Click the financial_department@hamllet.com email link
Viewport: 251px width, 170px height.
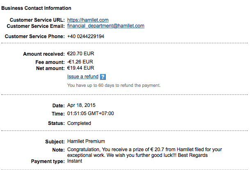(x=105, y=26)
